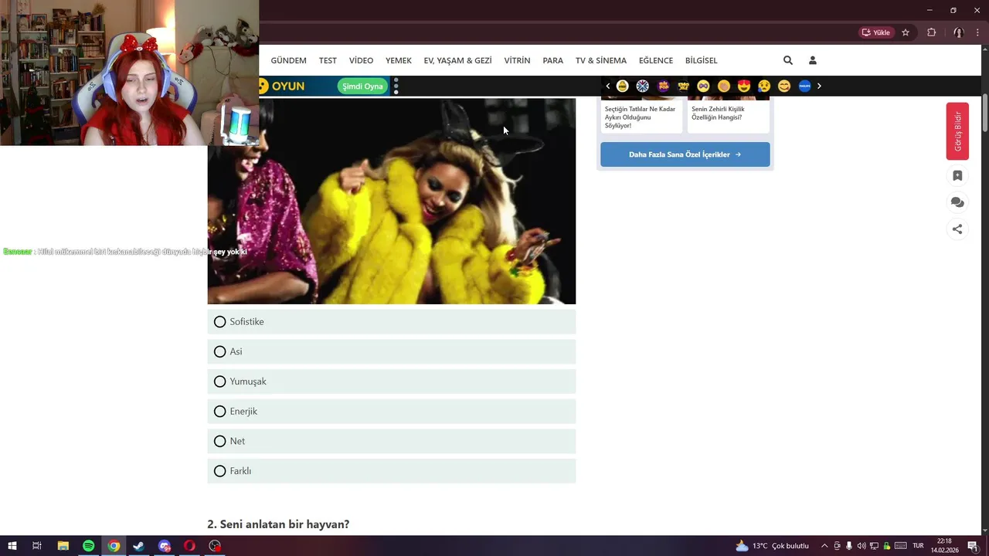Select the crying emoji category
This screenshot has height=556, width=989.
(763, 86)
